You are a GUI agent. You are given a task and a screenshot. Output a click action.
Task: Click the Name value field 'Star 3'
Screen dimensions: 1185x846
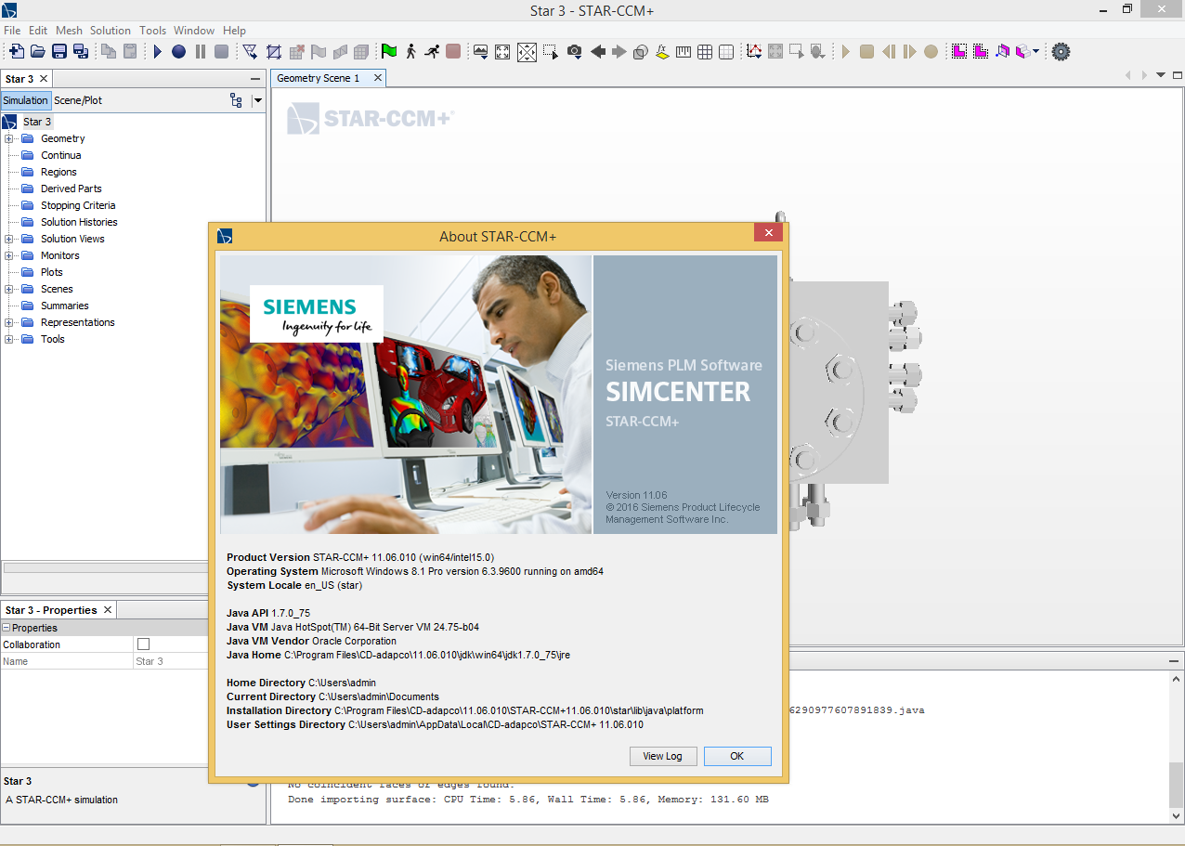pos(171,661)
